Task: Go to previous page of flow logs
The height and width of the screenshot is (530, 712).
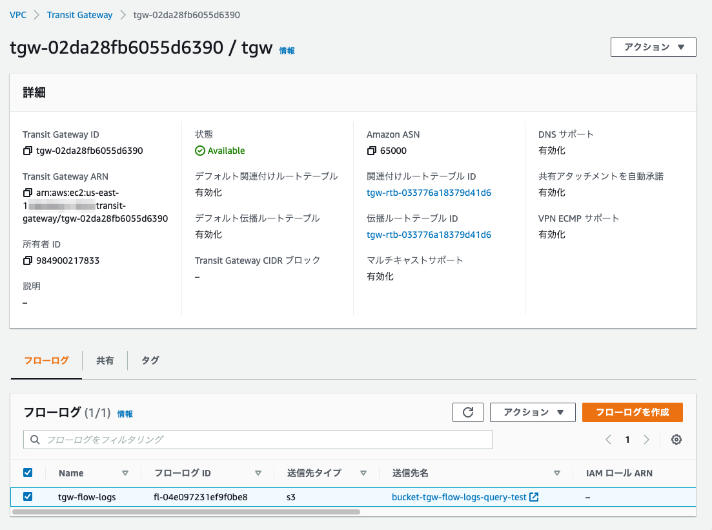Action: (x=609, y=440)
